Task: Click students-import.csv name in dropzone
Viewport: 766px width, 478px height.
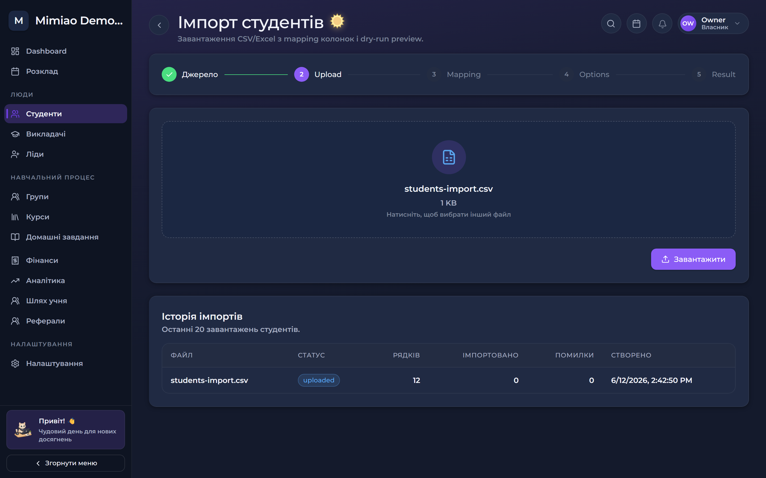Action: [x=448, y=189]
